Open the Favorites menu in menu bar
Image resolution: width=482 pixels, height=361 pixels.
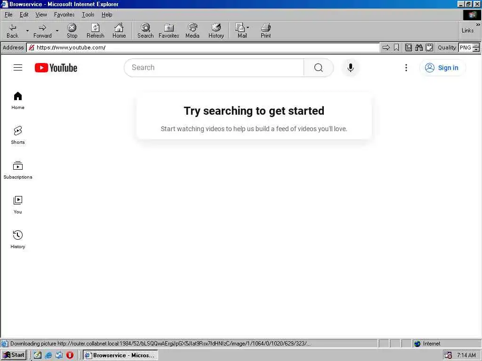click(x=64, y=15)
